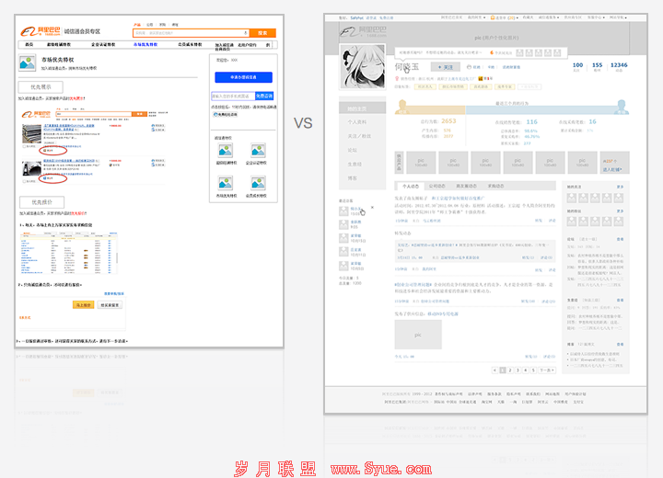Image resolution: width=663 pixels, height=478 pixels.
Task: Click image placeholder beside 市场优先特权 heading
Action: [28, 63]
